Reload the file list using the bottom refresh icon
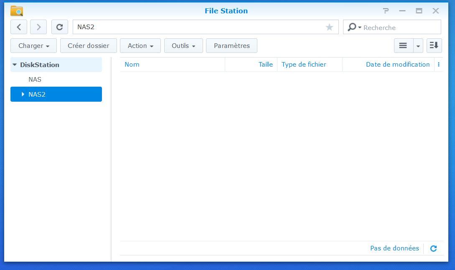This screenshot has height=270, width=455. pos(433,249)
